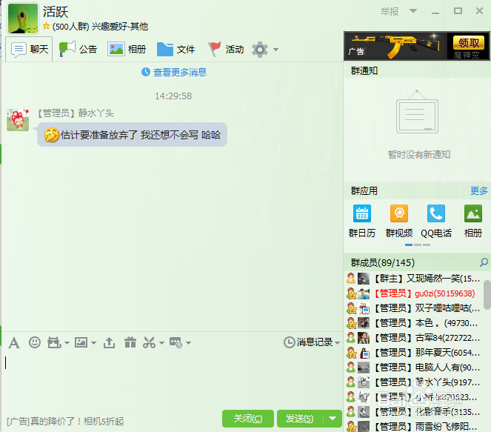Select member 【群主】又现嫣然一笑

[414, 278]
